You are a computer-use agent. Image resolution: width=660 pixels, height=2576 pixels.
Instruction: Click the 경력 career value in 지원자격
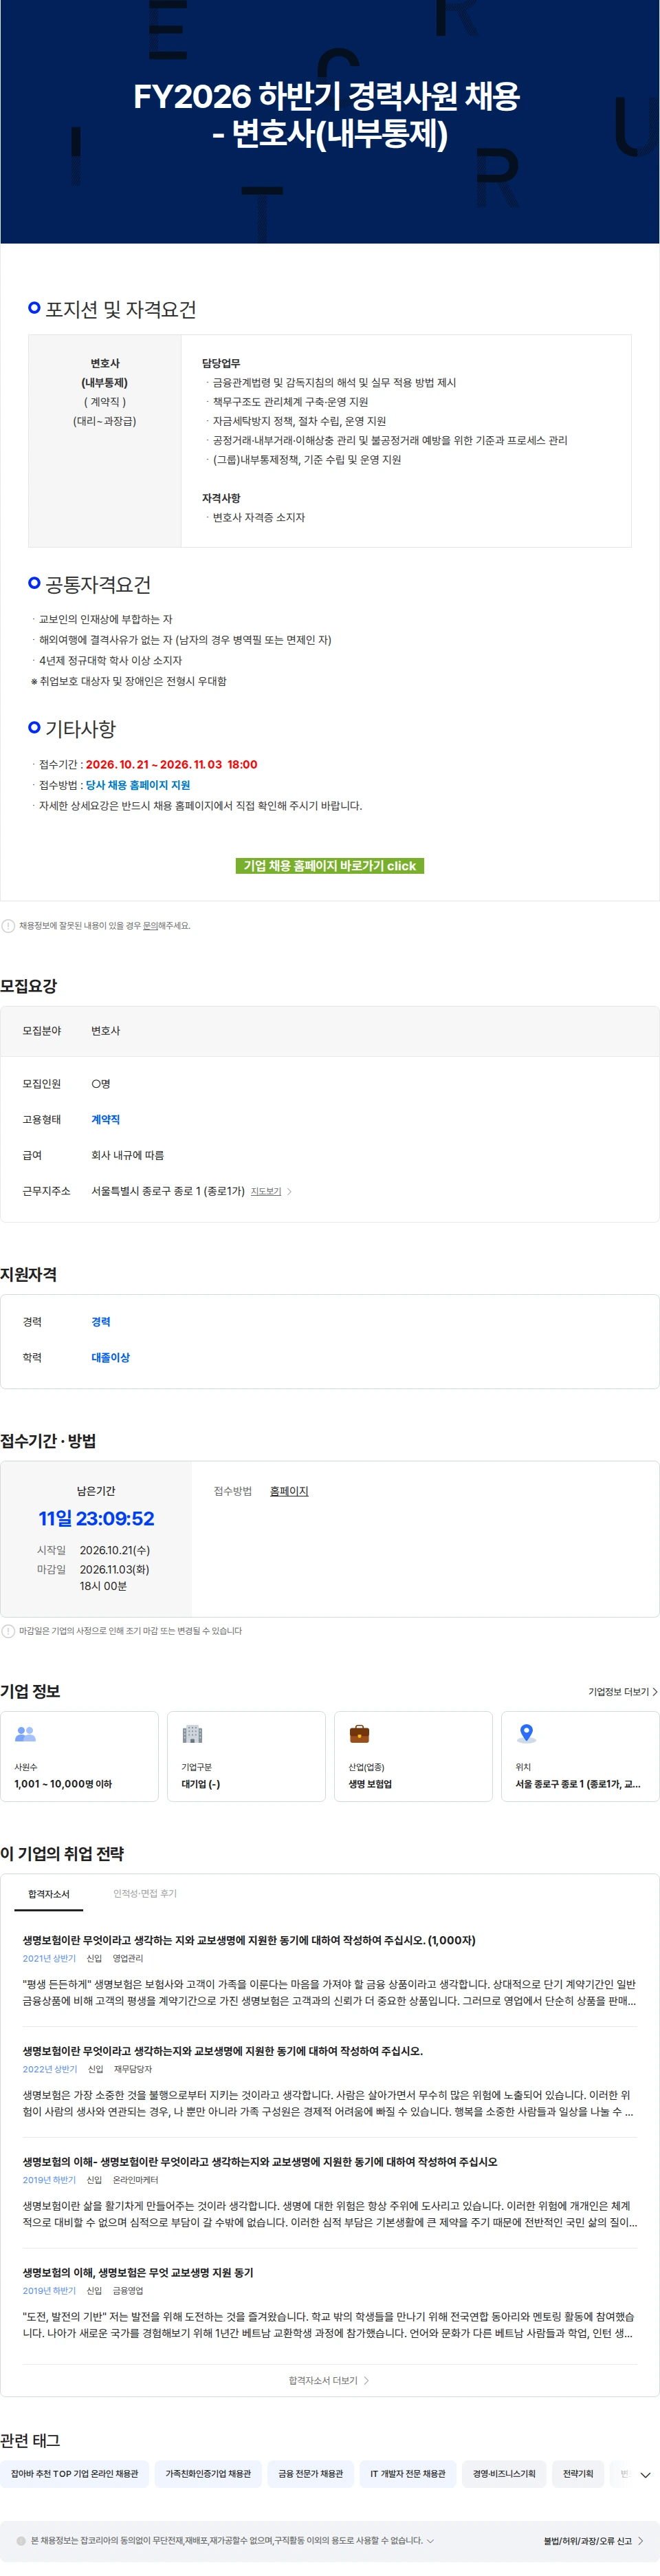click(101, 1321)
